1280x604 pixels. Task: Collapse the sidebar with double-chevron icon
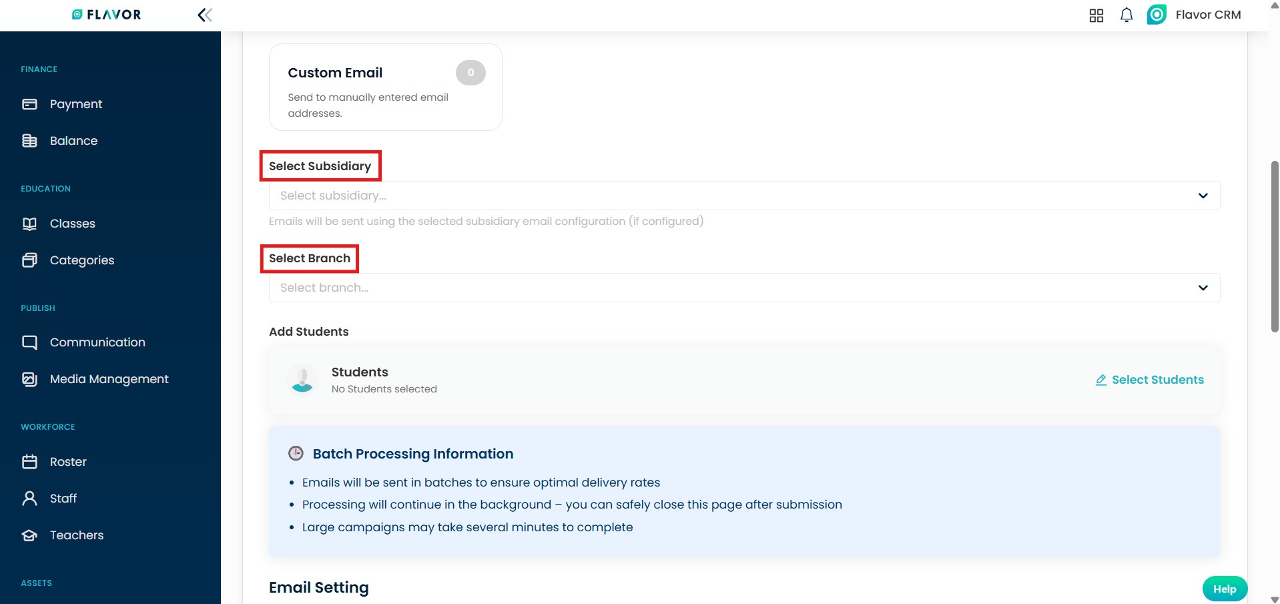pyautogui.click(x=205, y=15)
